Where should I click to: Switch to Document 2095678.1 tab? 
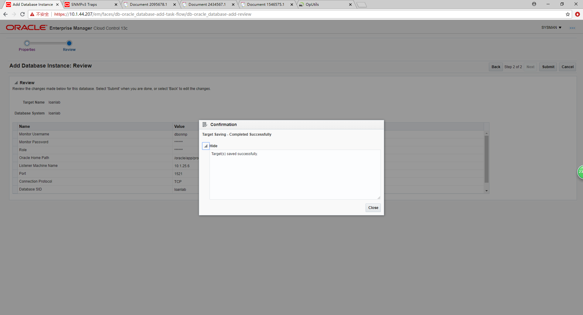pyautogui.click(x=149, y=5)
